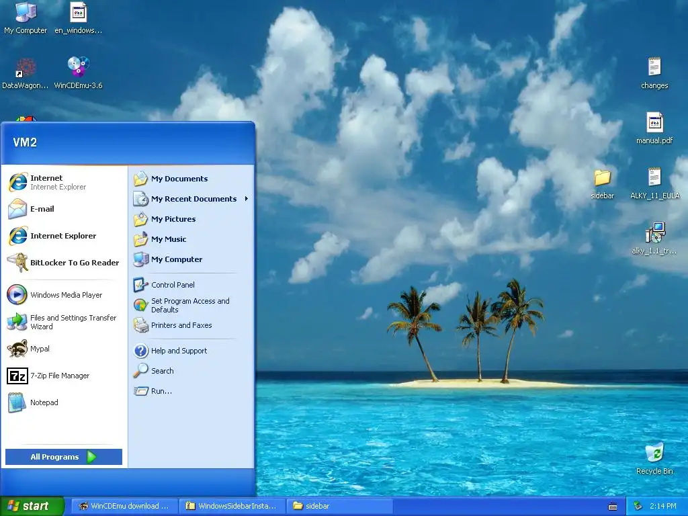The height and width of the screenshot is (516, 688).
Task: Launch Mypal browser from Start menu
Action: [64, 349]
